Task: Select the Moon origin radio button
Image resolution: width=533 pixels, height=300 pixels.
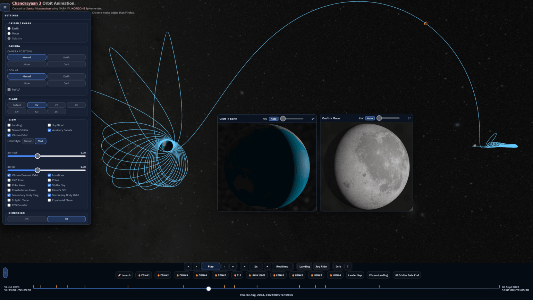Action: pos(9,33)
